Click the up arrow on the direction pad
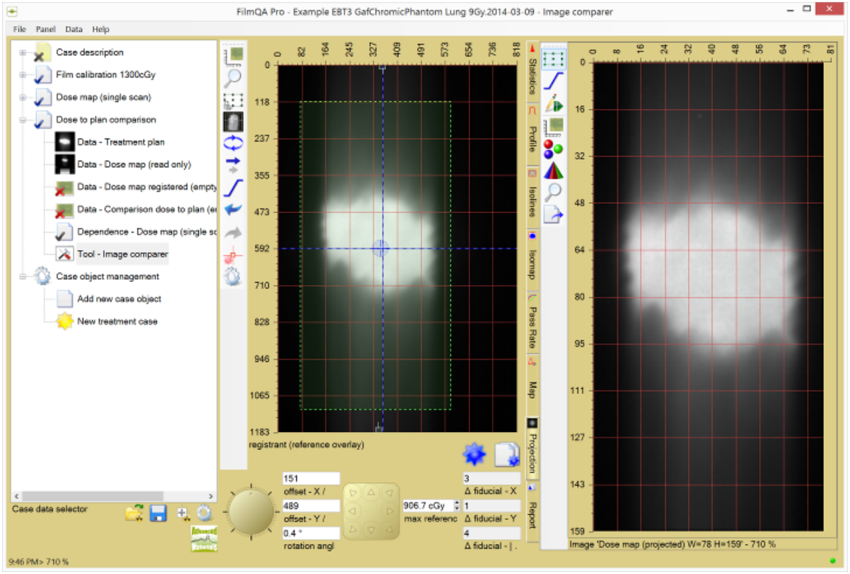 pos(371,493)
